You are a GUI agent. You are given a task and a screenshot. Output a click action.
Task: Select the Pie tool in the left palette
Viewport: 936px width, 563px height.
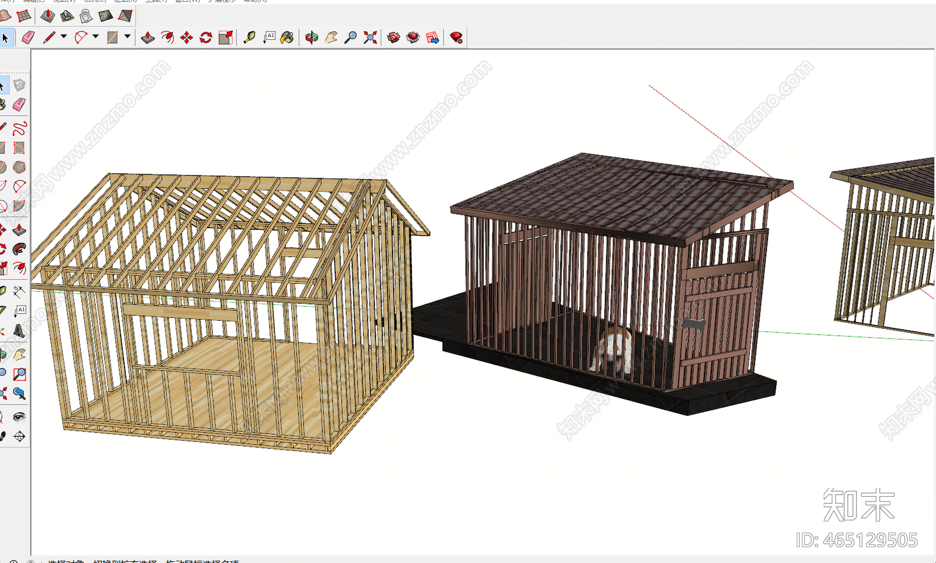pos(19,206)
